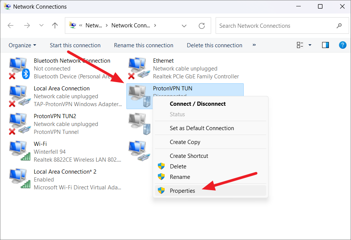Open the recent locations dropdown arrow
The width and height of the screenshot is (351, 240).
click(x=41, y=25)
